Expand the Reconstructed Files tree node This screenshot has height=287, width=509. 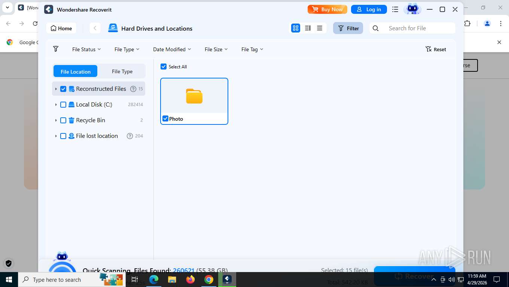[56, 89]
